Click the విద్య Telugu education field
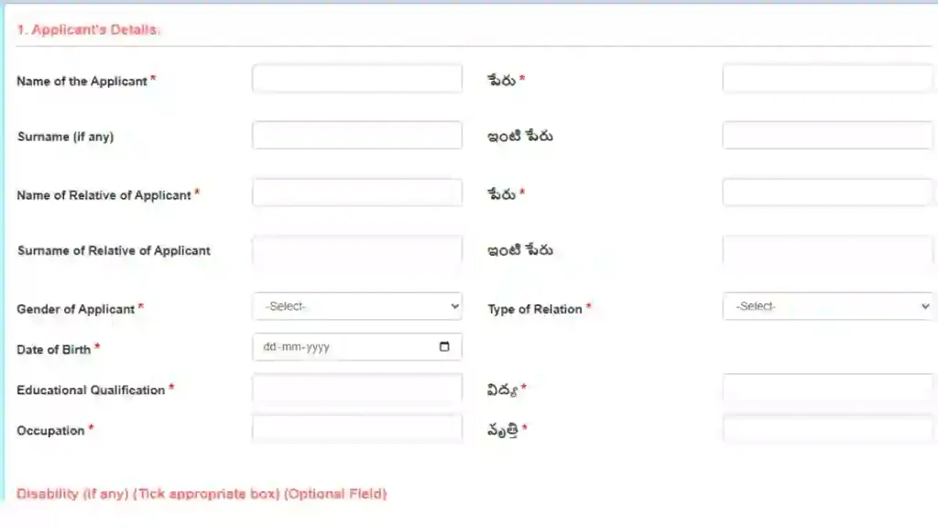Screen dimensions: 938x528 827,388
